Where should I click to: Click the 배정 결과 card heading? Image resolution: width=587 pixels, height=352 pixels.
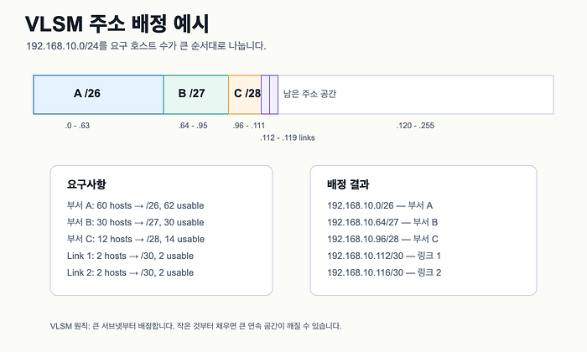coord(348,184)
